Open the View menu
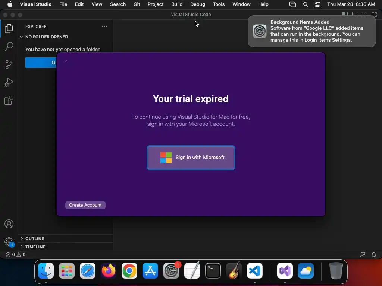382x286 pixels. tap(97, 4)
